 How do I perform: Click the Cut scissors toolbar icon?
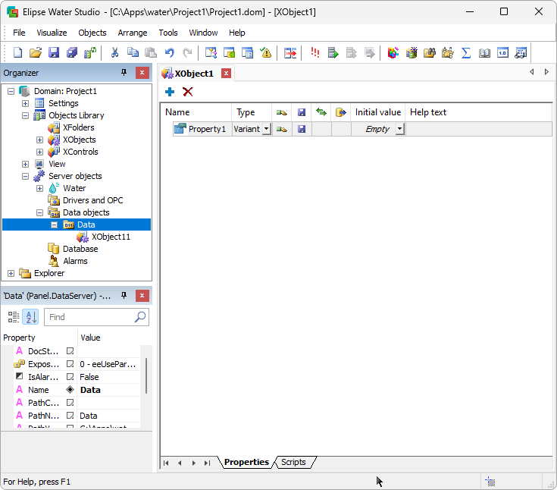click(114, 53)
